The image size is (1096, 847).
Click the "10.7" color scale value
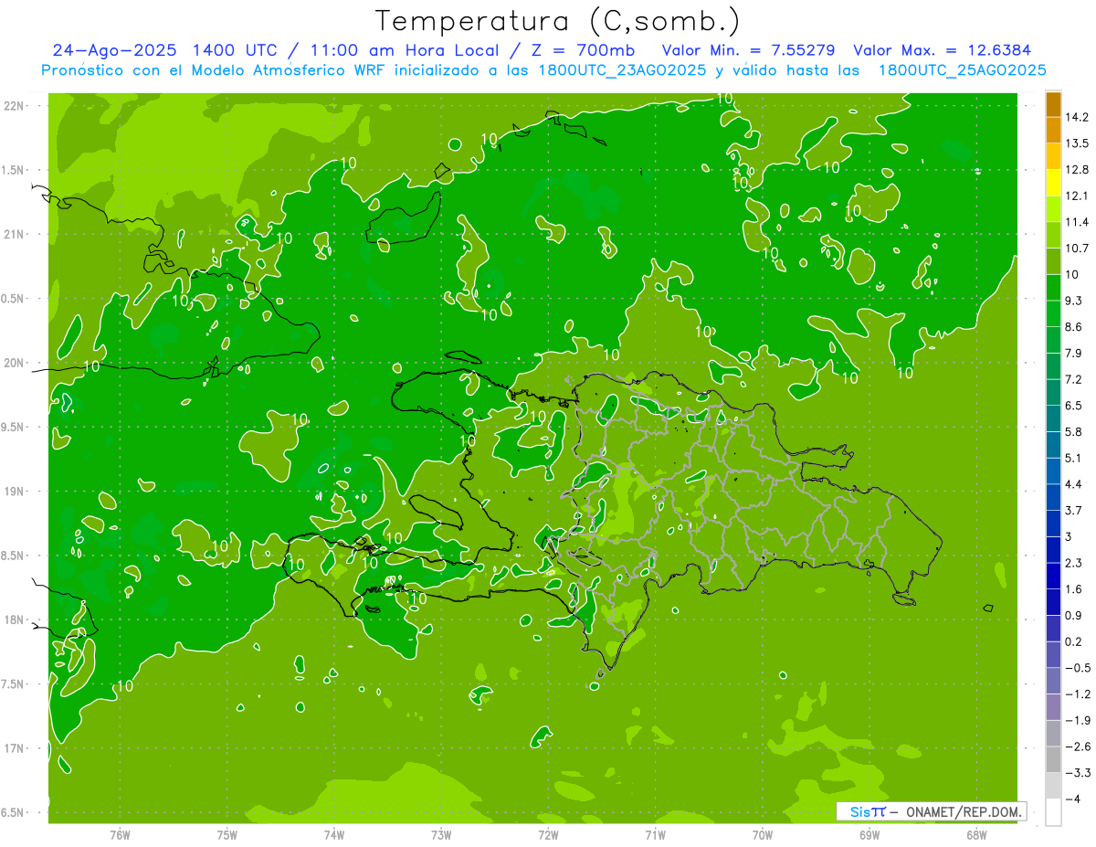[1077, 249]
